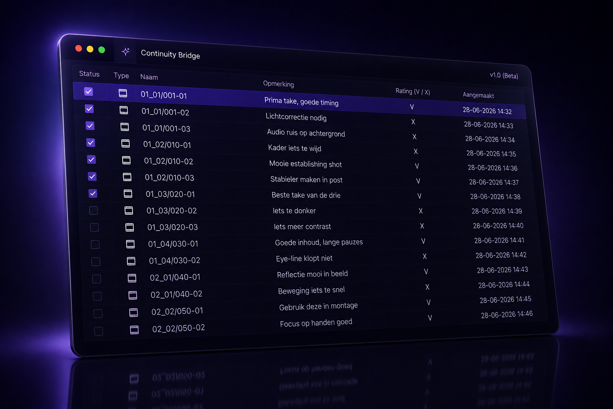The image size is (613, 409).
Task: Select clip name 02_02/050-02
Action: (178, 328)
